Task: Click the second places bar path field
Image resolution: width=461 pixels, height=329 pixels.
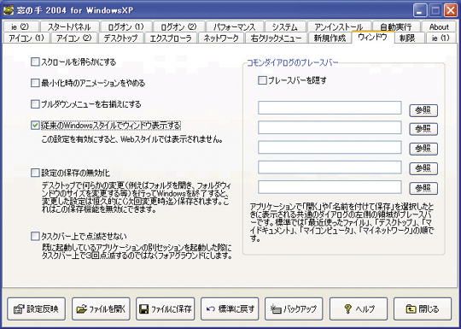Action: (330, 127)
